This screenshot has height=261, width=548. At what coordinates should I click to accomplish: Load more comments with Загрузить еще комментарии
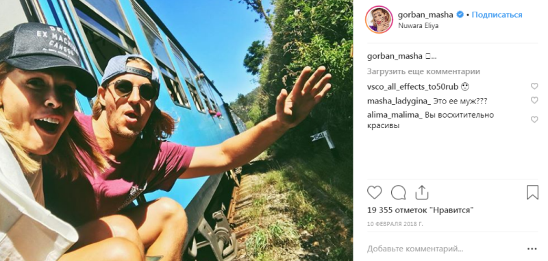(423, 72)
